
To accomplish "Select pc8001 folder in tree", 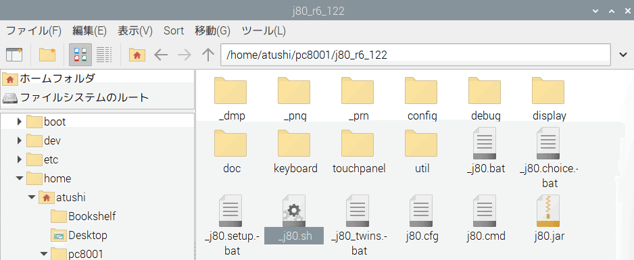I will pyautogui.click(x=86, y=254).
